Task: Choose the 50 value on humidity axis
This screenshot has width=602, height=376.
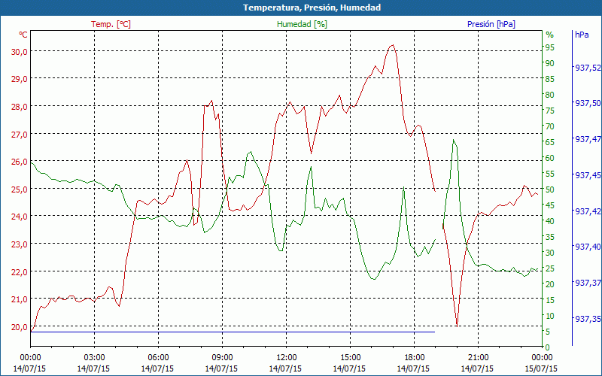Action: 550,190
